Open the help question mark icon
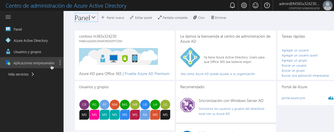Viewport: 334px width, 132px height. [x=267, y=6]
